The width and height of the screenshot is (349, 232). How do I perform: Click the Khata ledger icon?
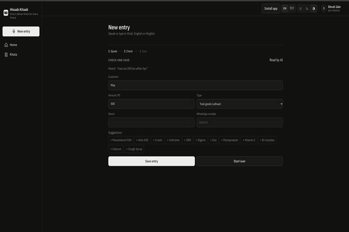pos(6,54)
